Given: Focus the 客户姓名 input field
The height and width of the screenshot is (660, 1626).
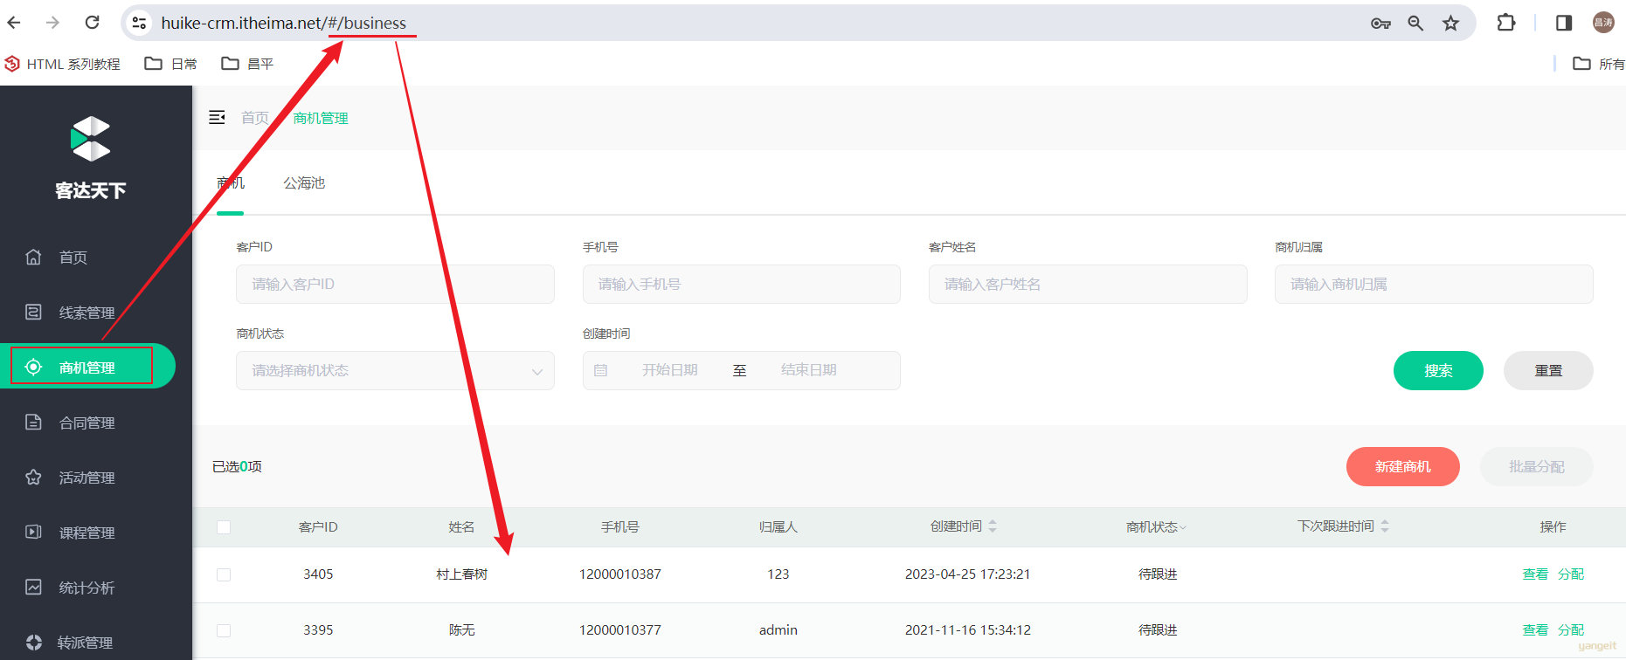Looking at the screenshot, I should (x=1088, y=284).
